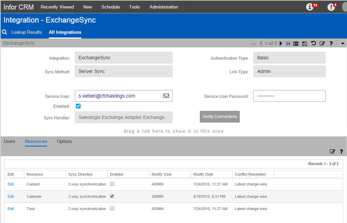Sort by the Conflict Resolution column header
This screenshot has height=223, width=347.
pos(250,174)
